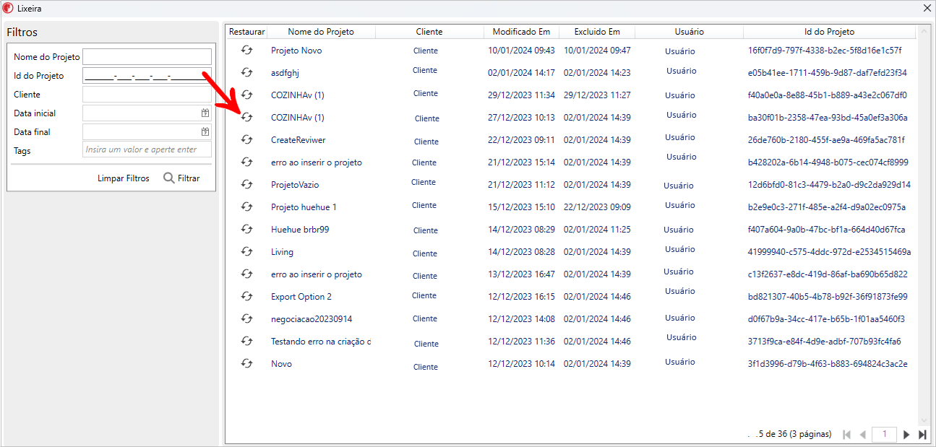Restore the Living project
The image size is (936, 447).
[246, 251]
